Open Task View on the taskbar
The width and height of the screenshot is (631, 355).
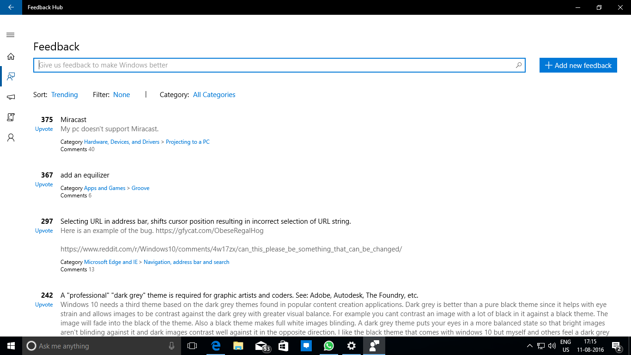pos(192,346)
